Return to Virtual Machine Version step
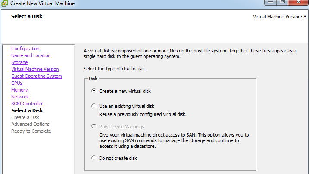The image size is (309, 174). point(35,69)
